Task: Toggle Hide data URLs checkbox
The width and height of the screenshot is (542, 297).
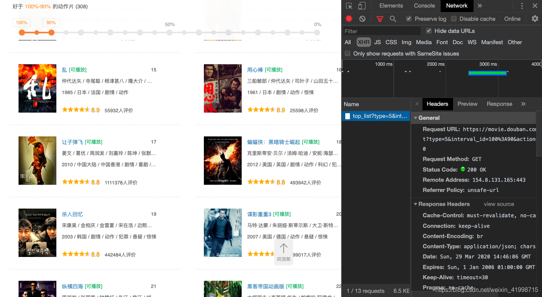Action: pyautogui.click(x=429, y=31)
